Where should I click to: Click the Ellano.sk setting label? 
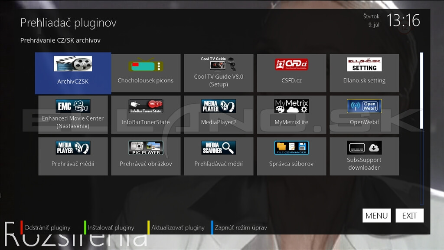(x=364, y=80)
